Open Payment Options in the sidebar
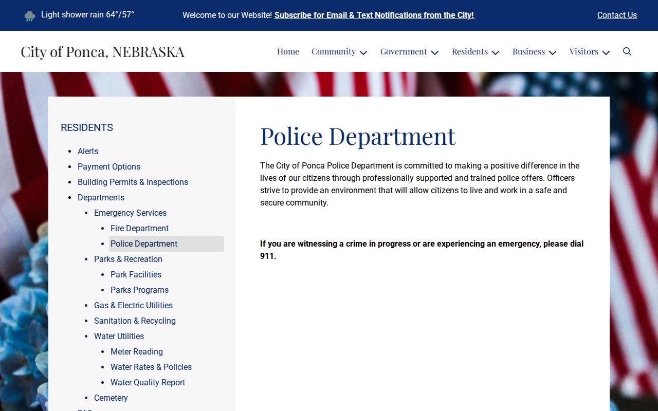This screenshot has width=658, height=411. 109,166
